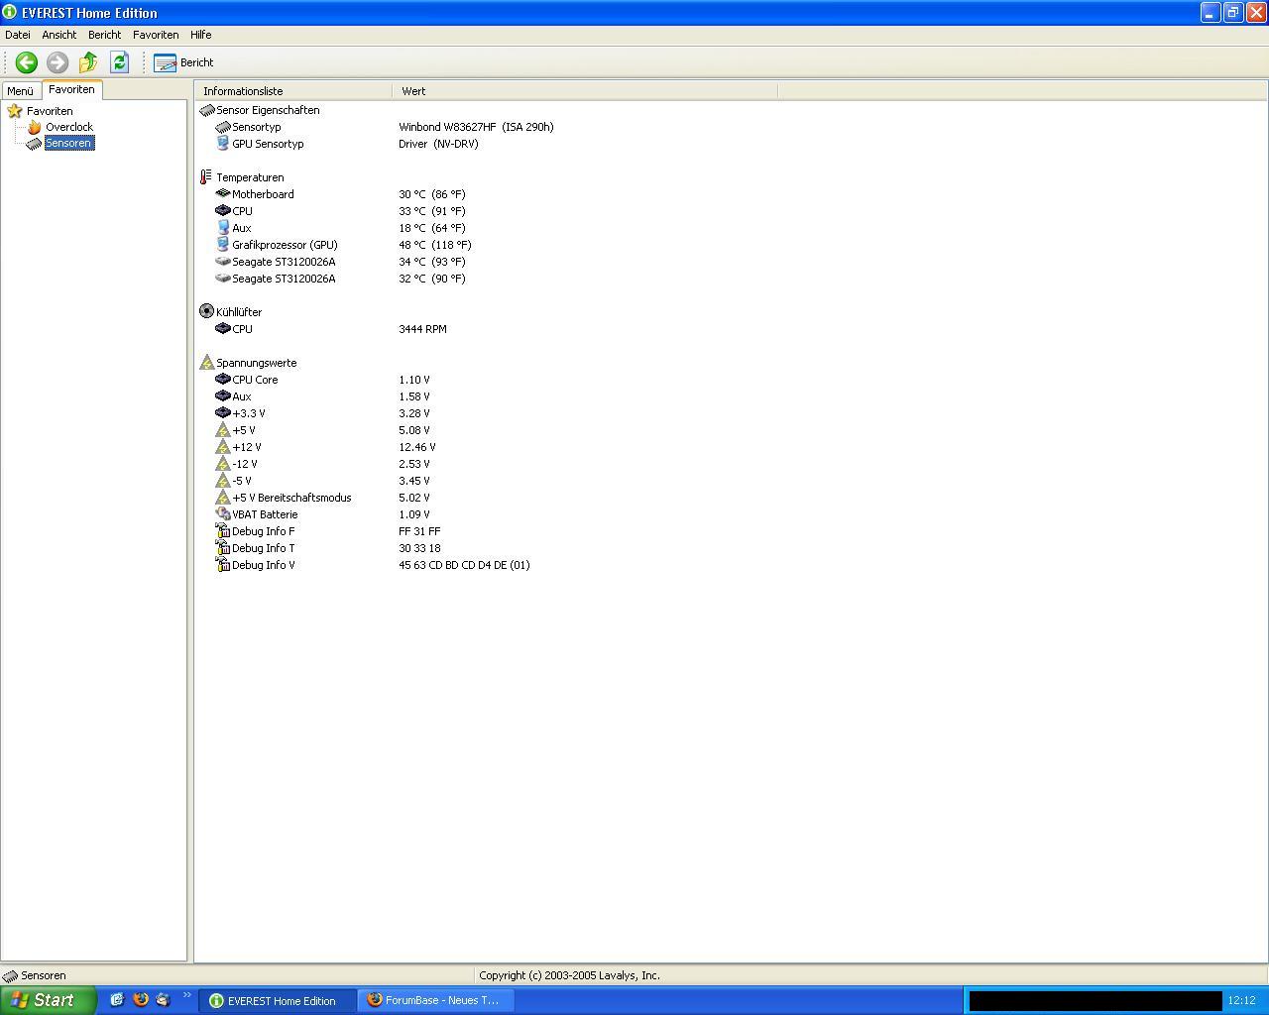Open the Bericht menu
The image size is (1269, 1015).
point(104,35)
